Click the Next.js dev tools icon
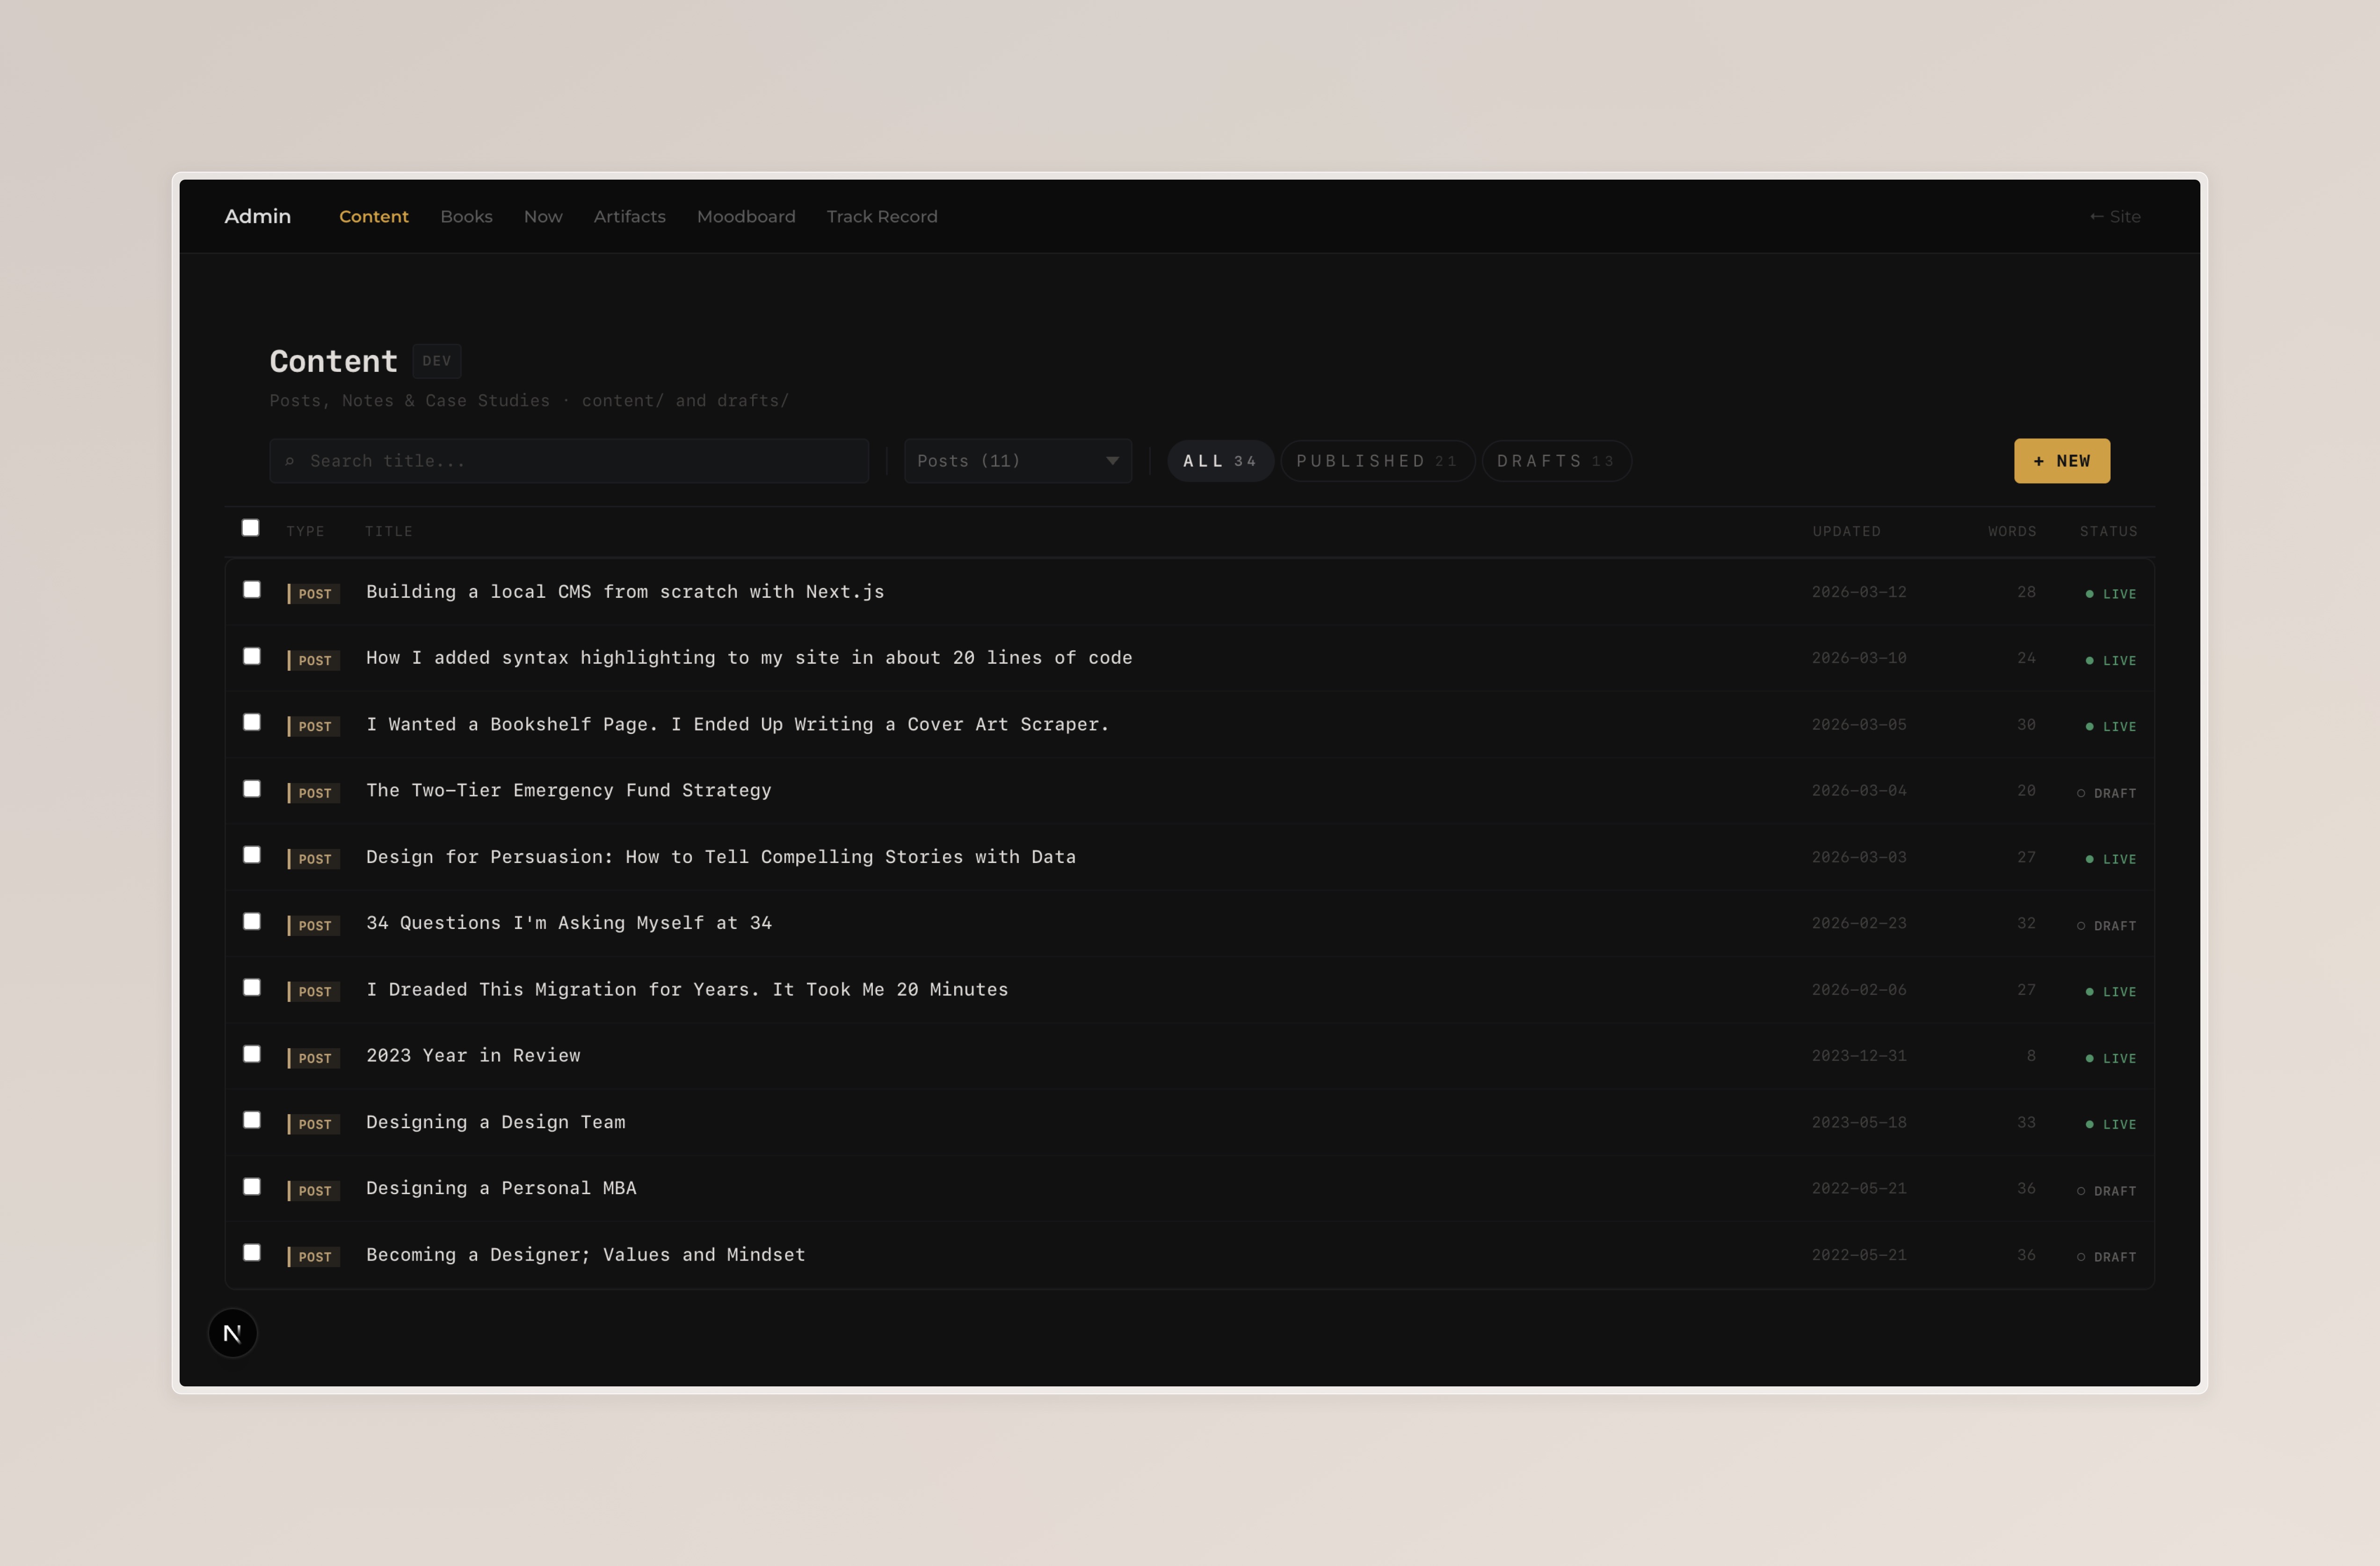The height and width of the screenshot is (1566, 2380). pos(232,1333)
